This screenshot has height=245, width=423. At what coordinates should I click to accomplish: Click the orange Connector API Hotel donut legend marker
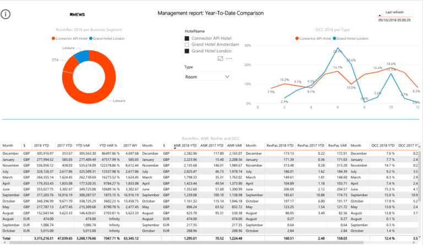[54, 38]
